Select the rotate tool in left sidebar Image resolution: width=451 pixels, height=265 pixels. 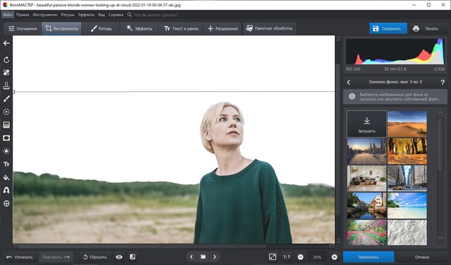coord(7,59)
